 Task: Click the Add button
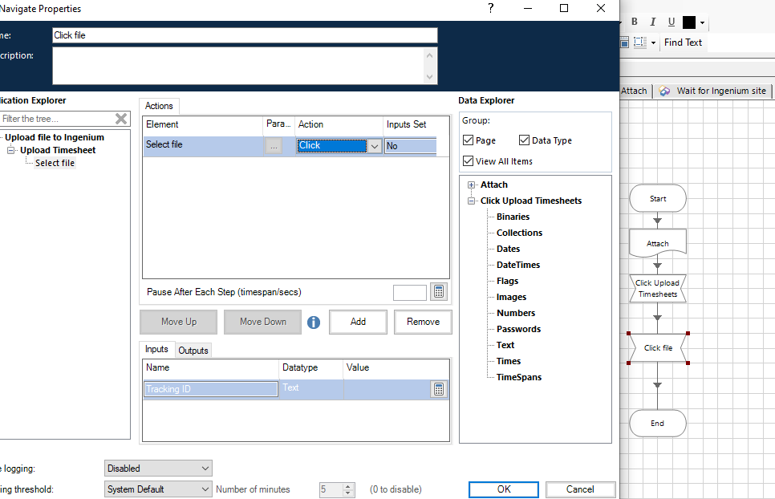(358, 322)
